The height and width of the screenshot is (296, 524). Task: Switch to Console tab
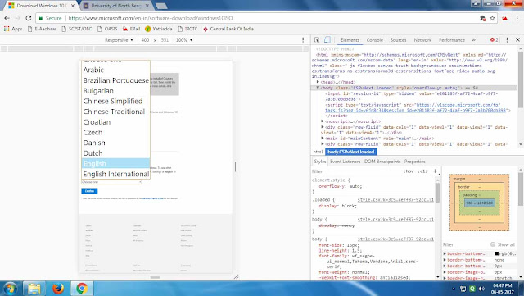click(x=375, y=40)
